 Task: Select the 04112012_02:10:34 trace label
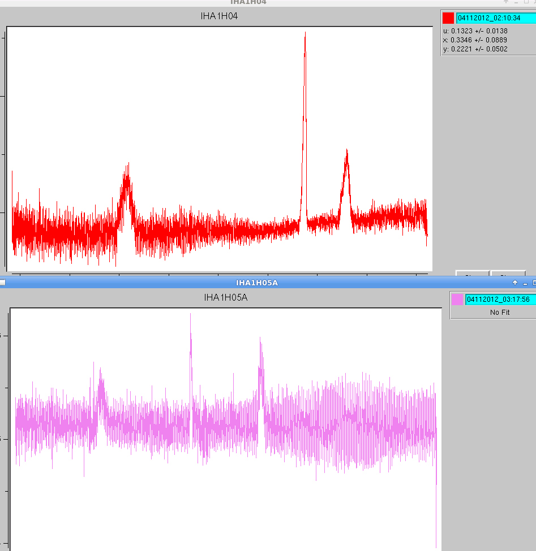(x=496, y=18)
